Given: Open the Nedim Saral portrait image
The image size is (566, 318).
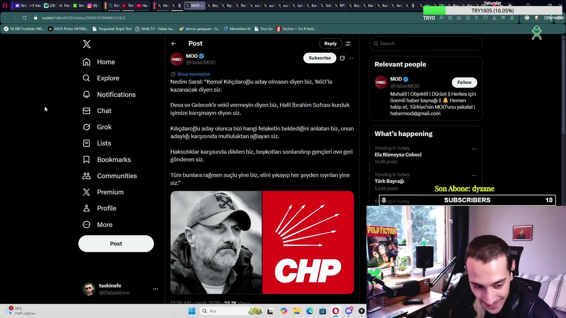Looking at the screenshot, I should 216,242.
